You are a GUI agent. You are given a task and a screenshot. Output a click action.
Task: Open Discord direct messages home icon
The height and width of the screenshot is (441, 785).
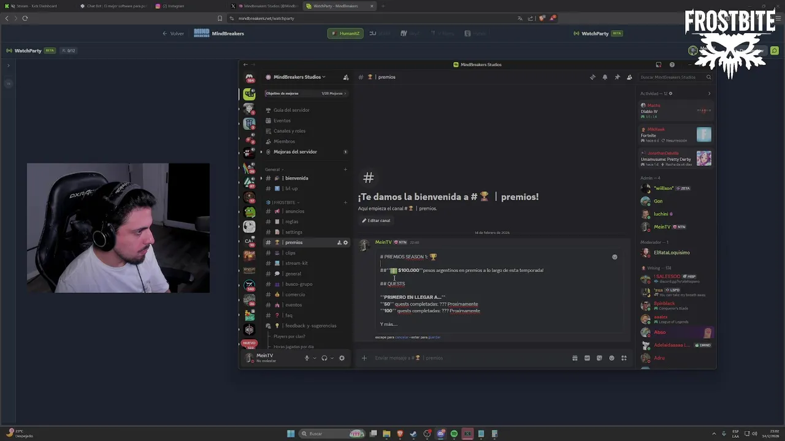tap(249, 78)
